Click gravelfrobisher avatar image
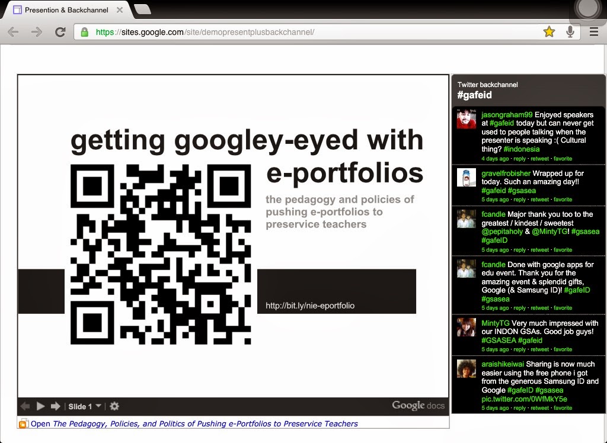 pyautogui.click(x=467, y=177)
